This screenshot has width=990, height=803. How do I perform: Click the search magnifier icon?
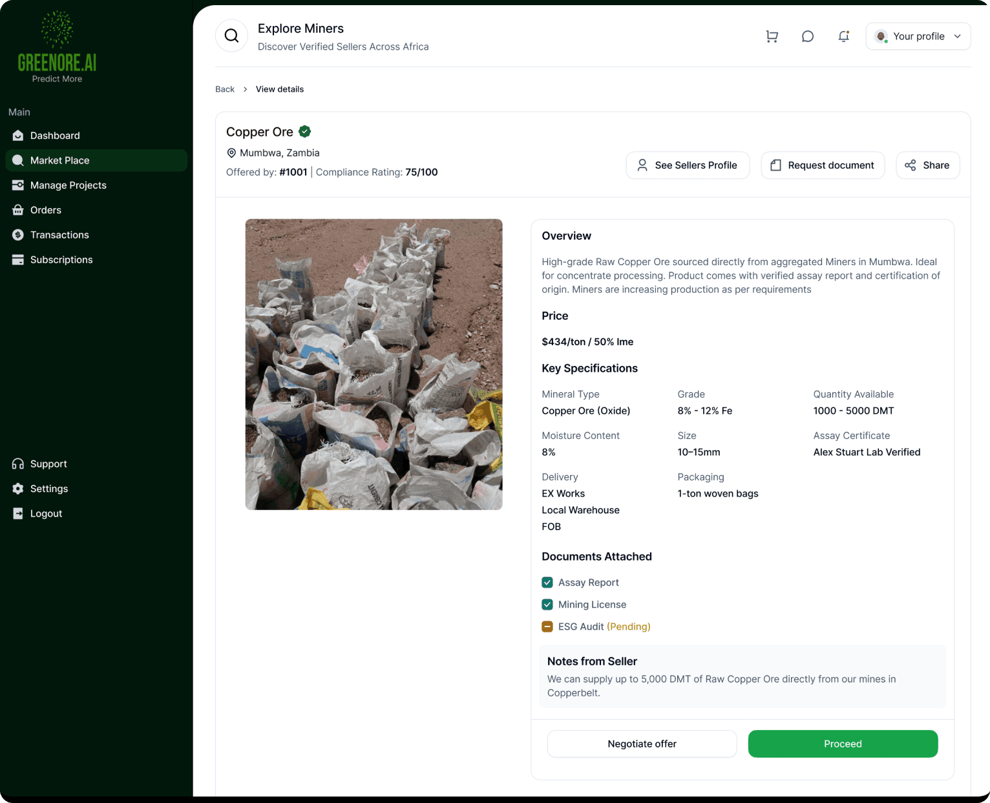[231, 36]
